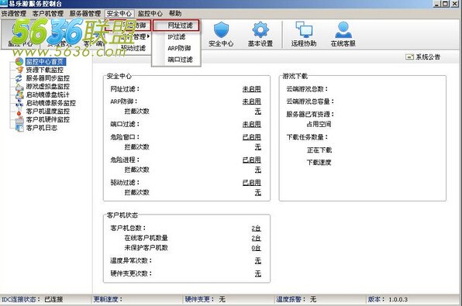Open the 安全中心 menu in the menu bar

point(119,13)
